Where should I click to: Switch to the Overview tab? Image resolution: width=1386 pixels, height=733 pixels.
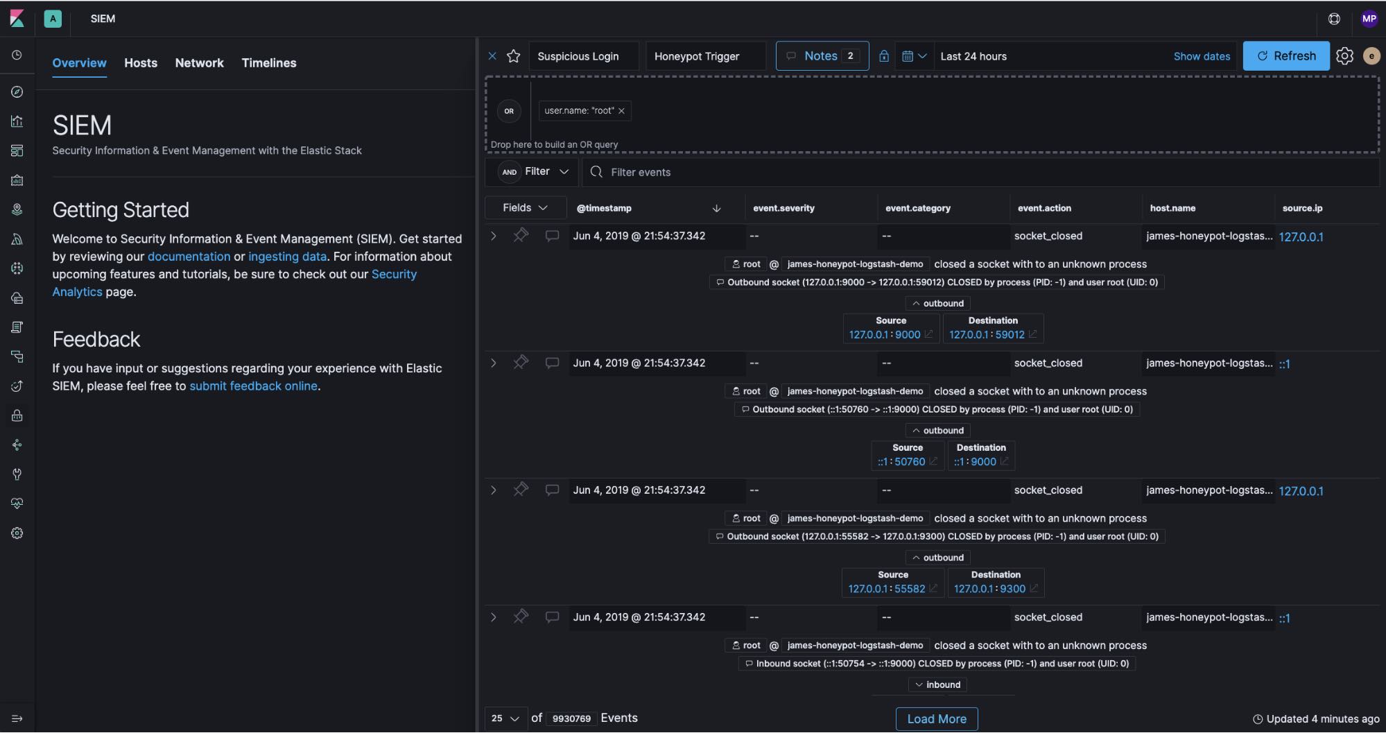click(80, 63)
